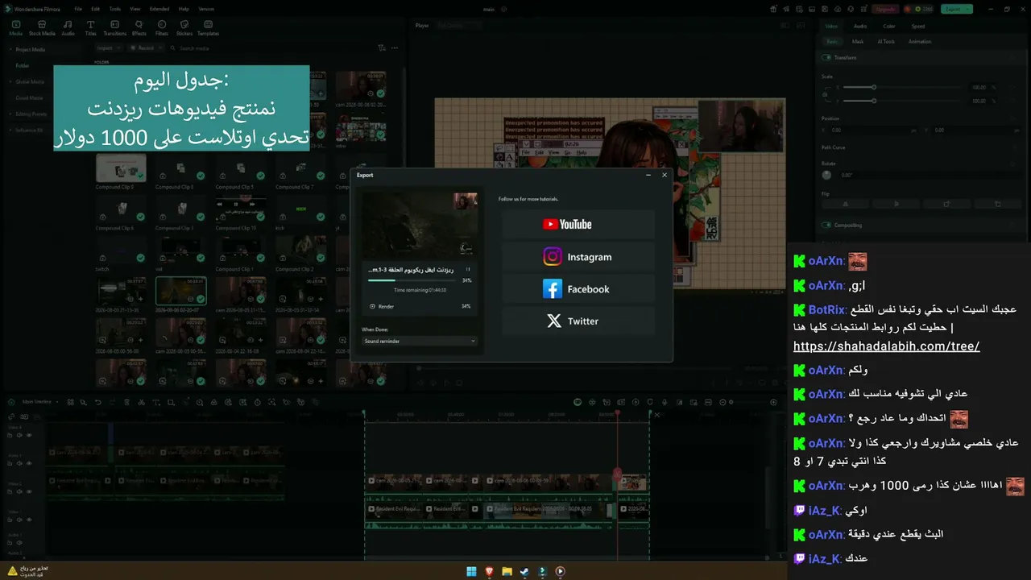Viewport: 1031px width, 580px height.
Task: Open the Extended menu
Action: pos(159,9)
